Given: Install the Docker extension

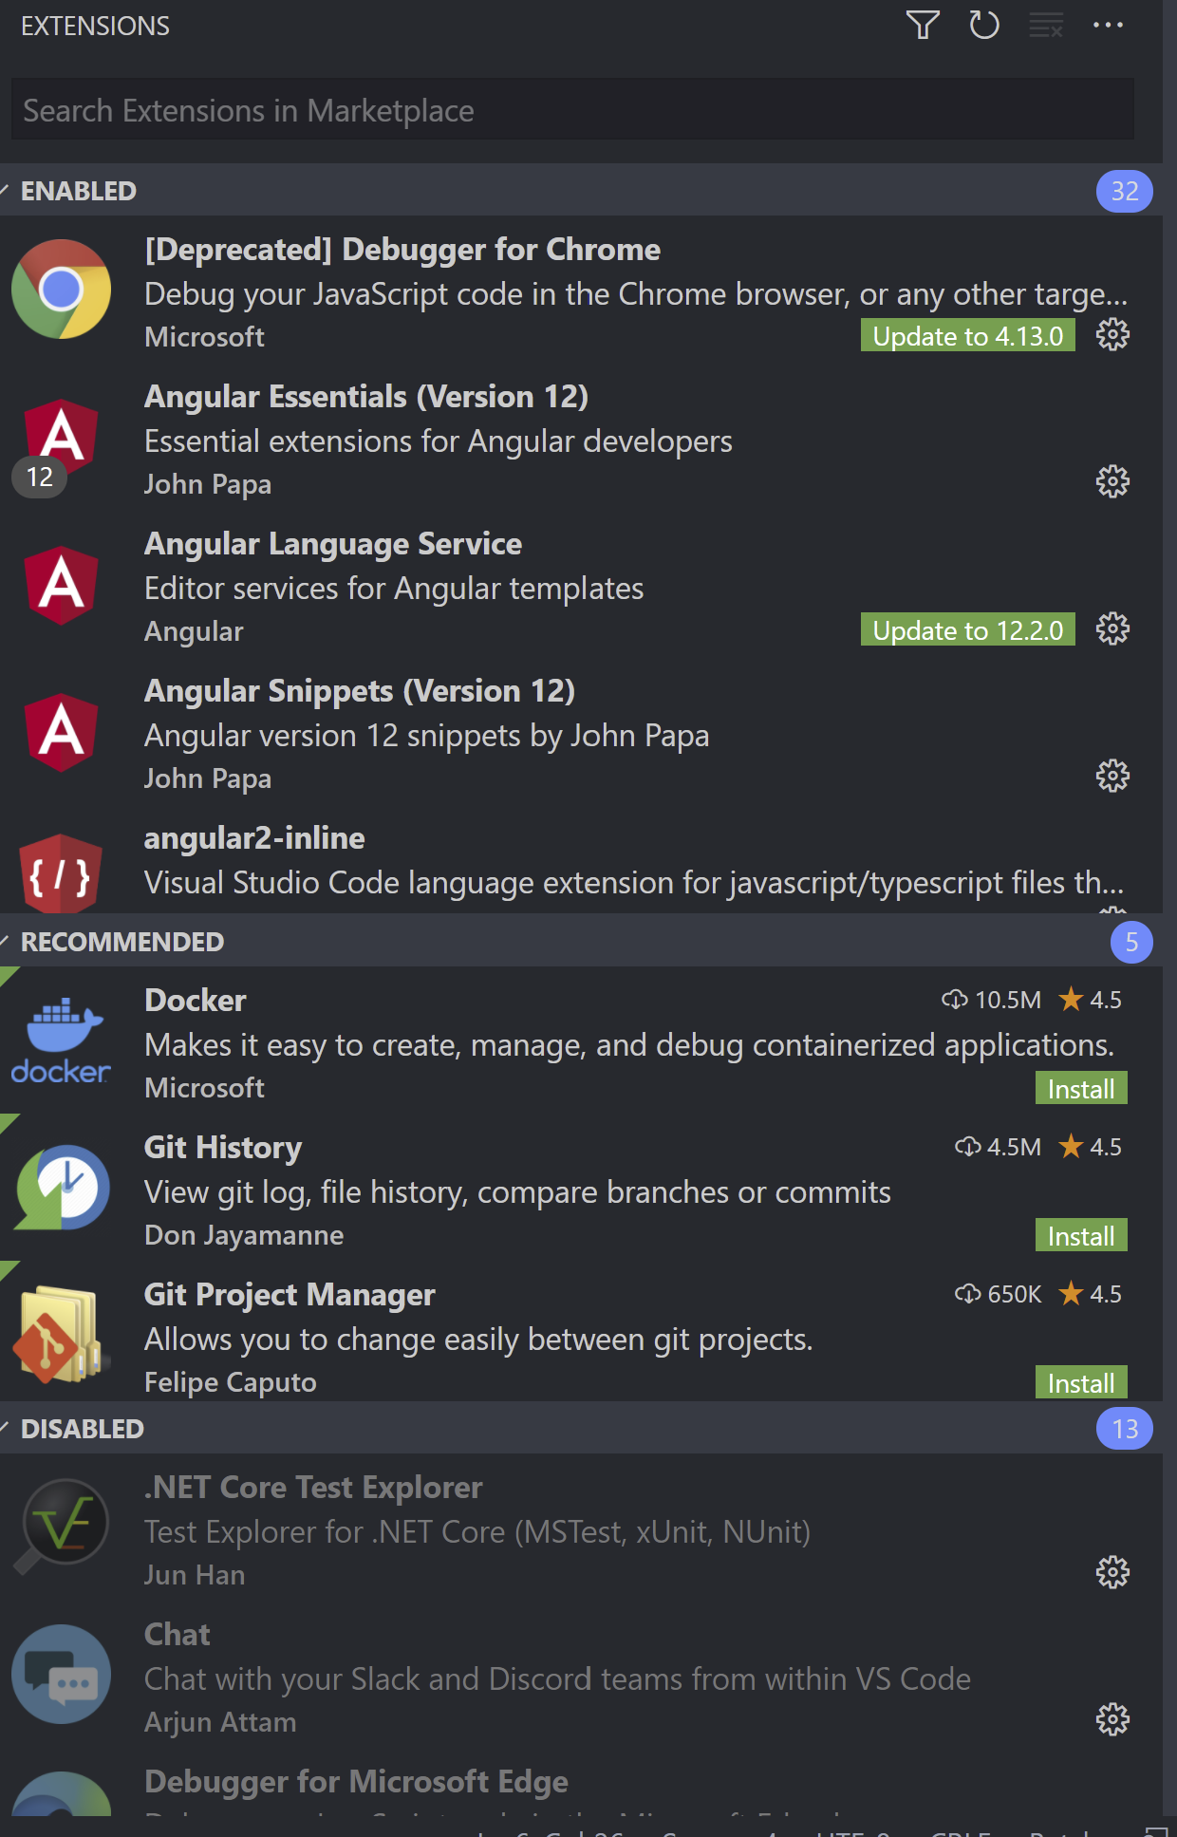Looking at the screenshot, I should coord(1081,1089).
